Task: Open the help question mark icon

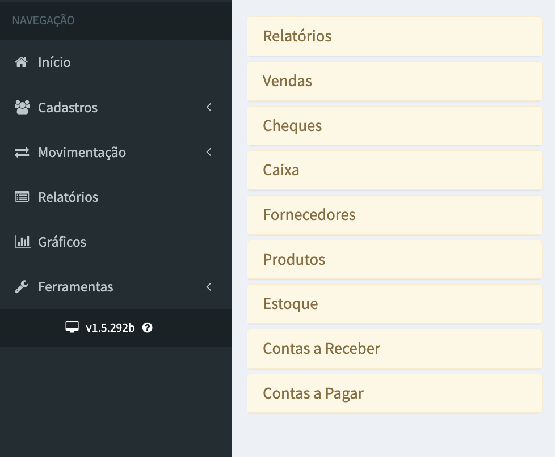Action: (x=147, y=327)
